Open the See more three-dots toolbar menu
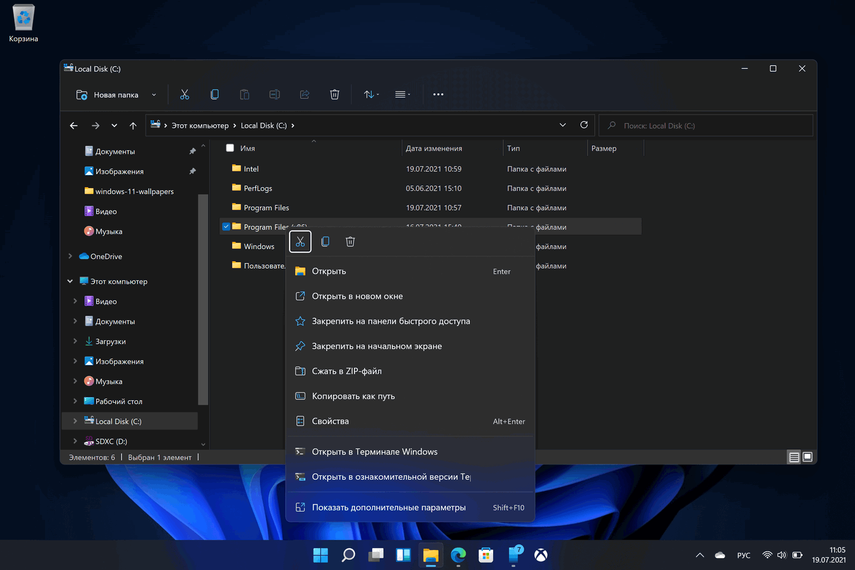This screenshot has height=570, width=855. pos(438,95)
